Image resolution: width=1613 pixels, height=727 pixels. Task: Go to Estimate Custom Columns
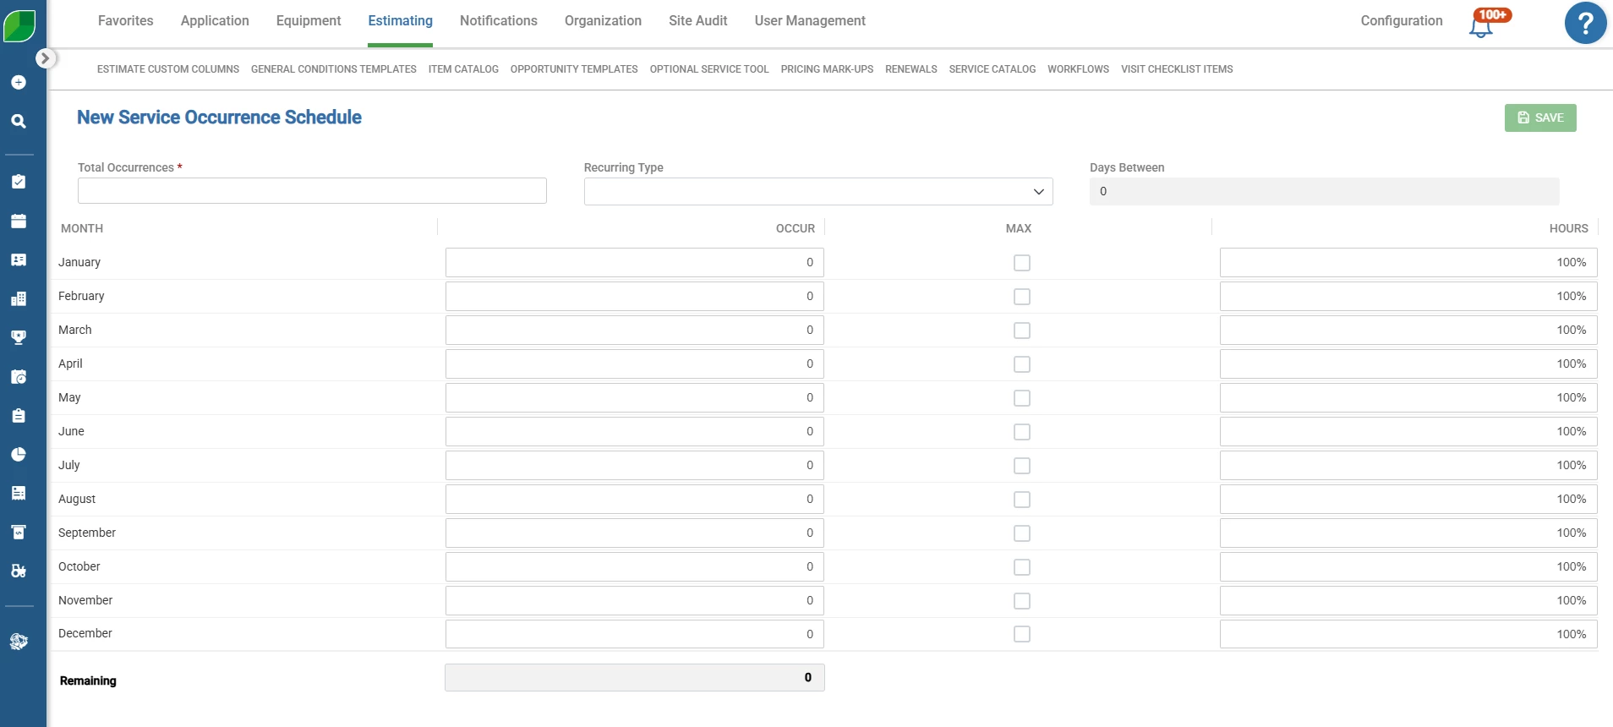click(x=168, y=69)
